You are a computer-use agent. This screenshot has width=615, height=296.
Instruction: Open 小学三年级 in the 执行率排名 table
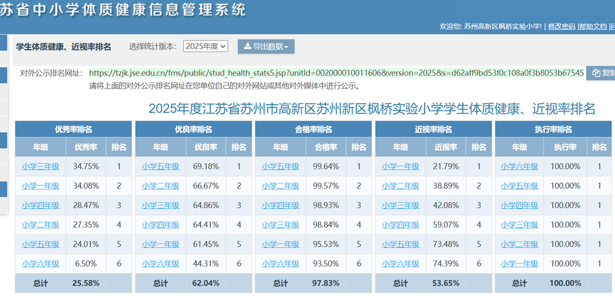(519, 225)
